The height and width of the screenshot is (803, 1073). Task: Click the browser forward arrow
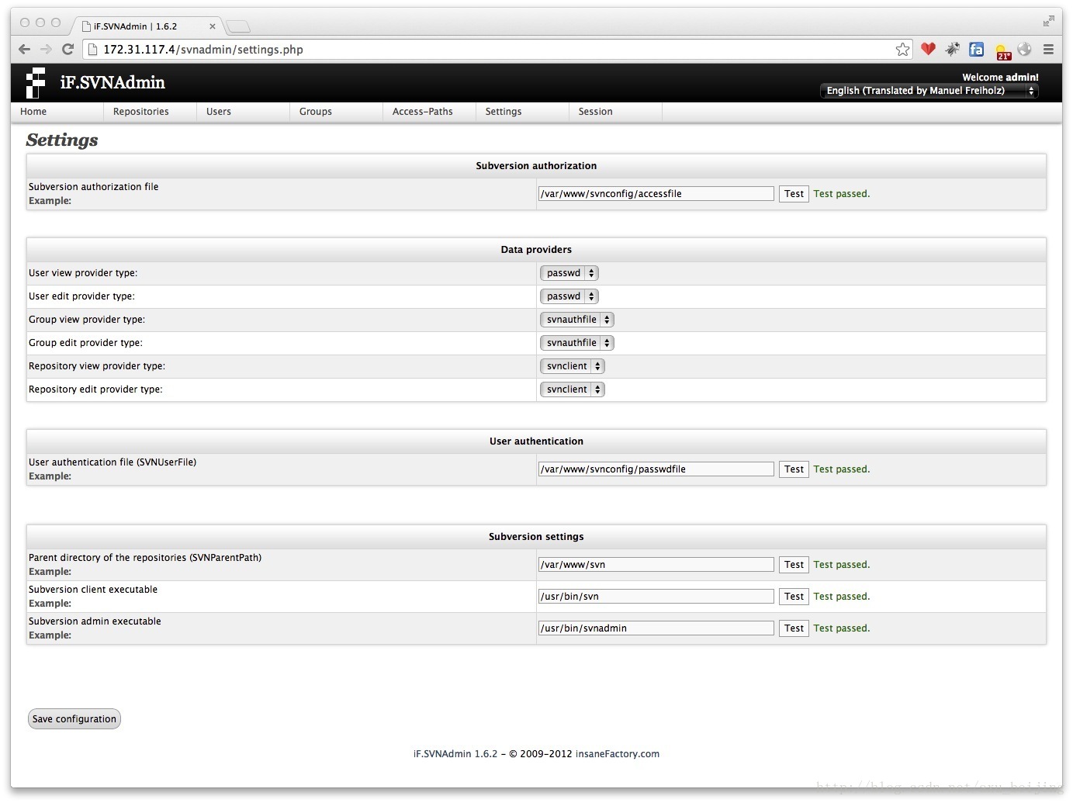click(x=46, y=50)
